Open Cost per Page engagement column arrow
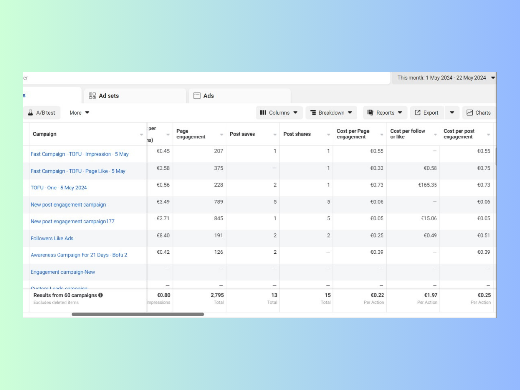 (x=382, y=134)
